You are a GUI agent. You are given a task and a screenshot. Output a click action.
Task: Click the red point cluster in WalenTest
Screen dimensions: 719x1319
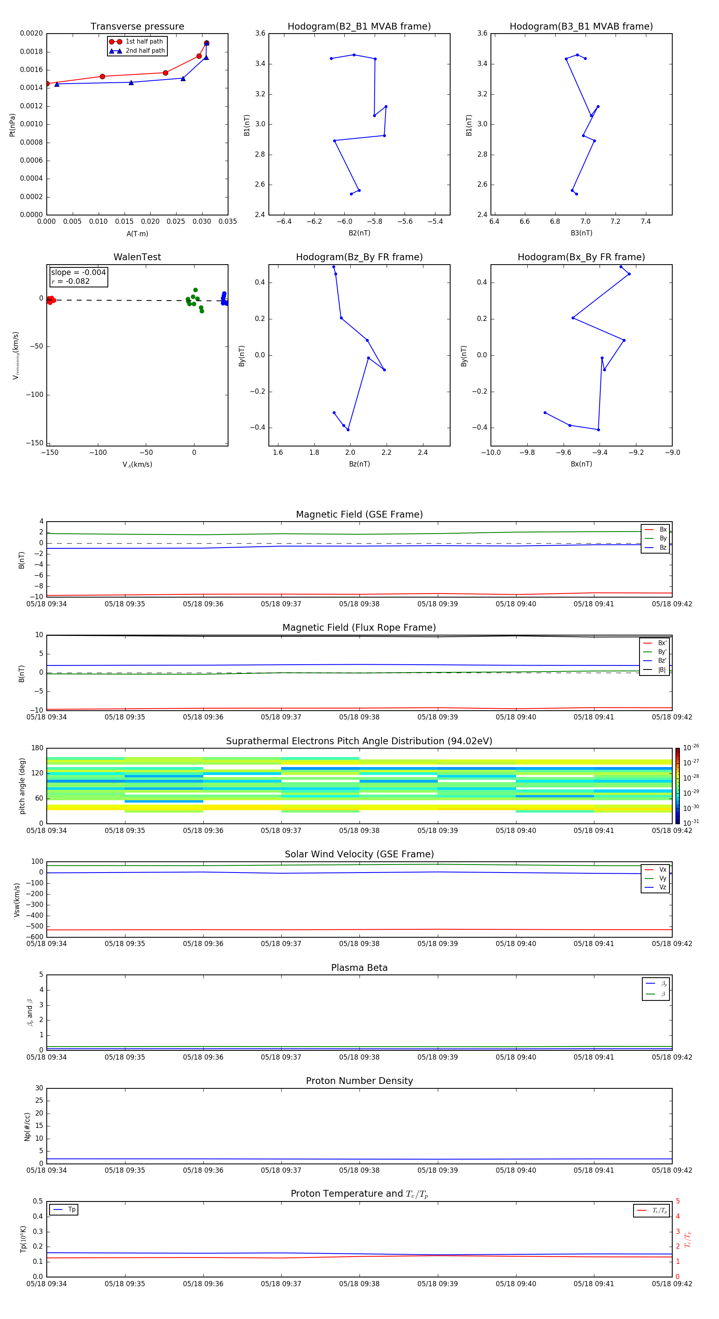50,300
